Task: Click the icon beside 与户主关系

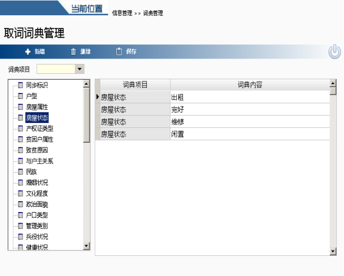Action: [20, 161]
